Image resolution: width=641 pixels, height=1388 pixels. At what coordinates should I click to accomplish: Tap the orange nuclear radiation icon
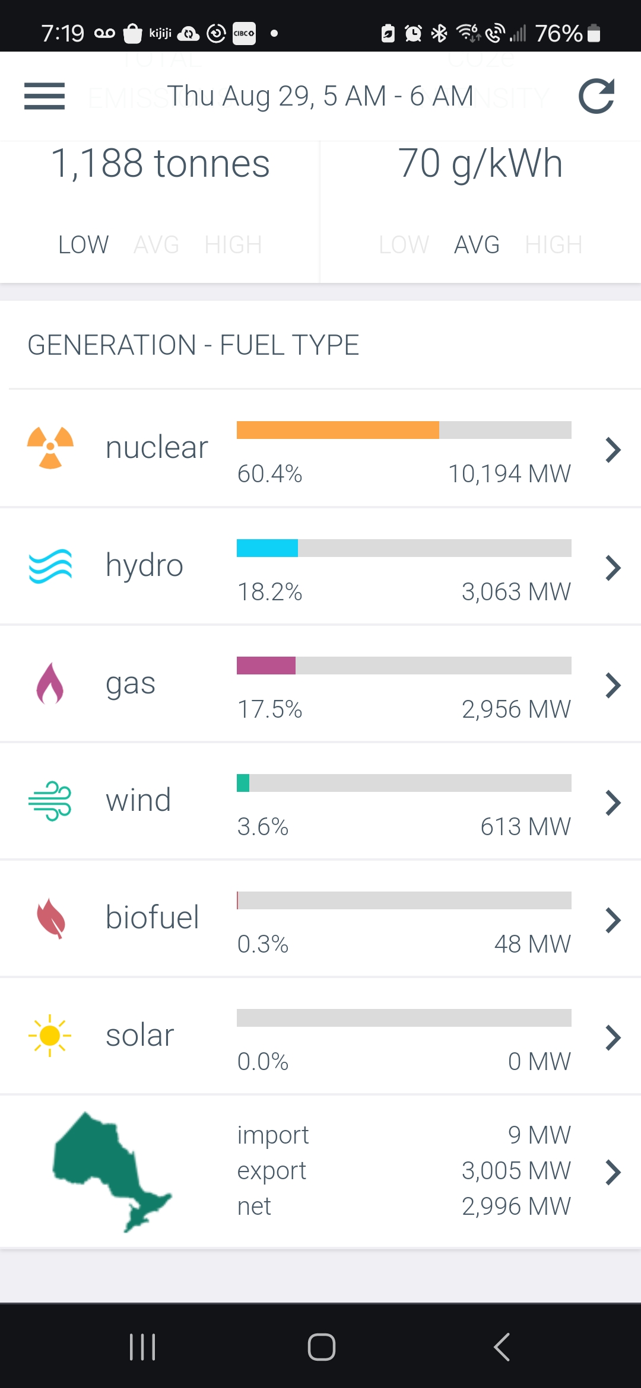click(50, 448)
